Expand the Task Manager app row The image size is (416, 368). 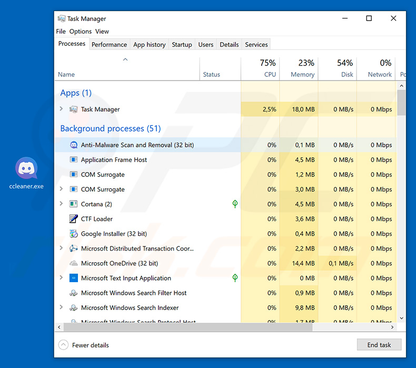(61, 109)
